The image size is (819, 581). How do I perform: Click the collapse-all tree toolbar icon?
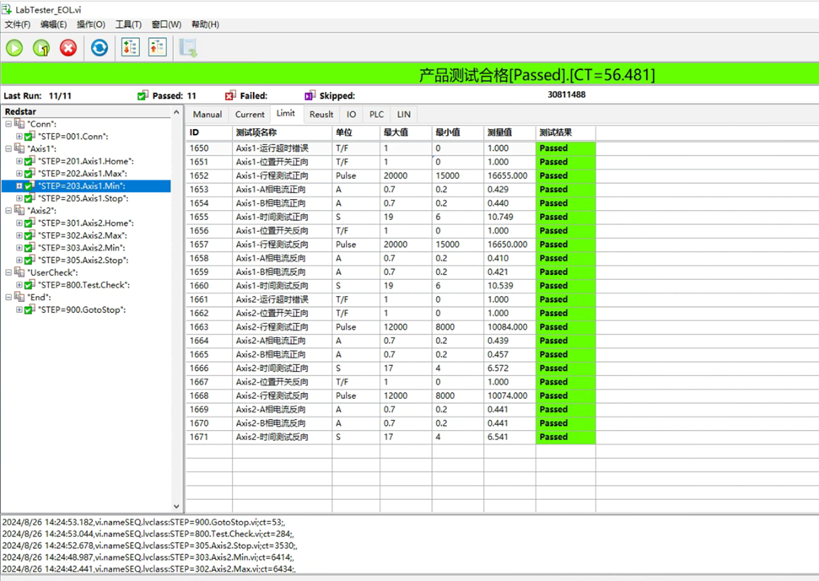coord(157,47)
